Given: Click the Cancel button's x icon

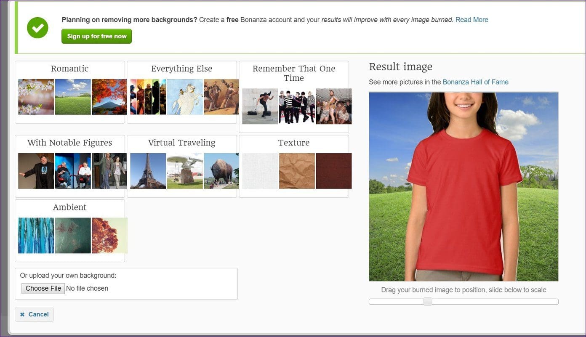Looking at the screenshot, I should (x=22, y=315).
